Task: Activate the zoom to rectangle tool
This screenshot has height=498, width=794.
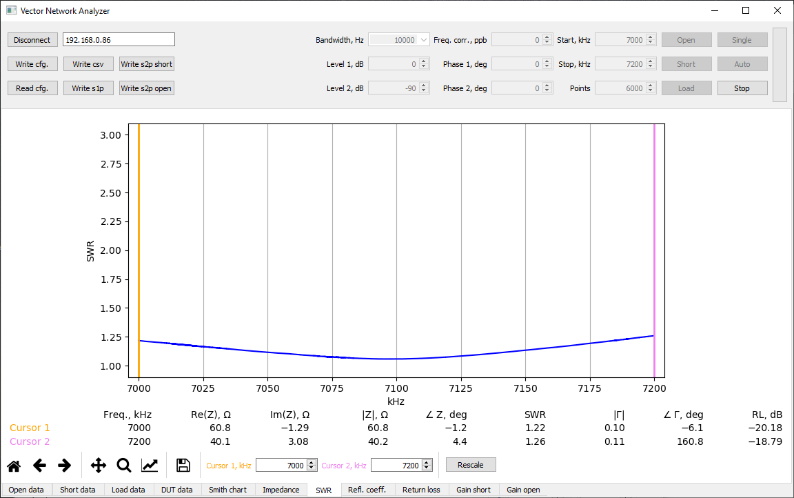Action: coord(124,466)
